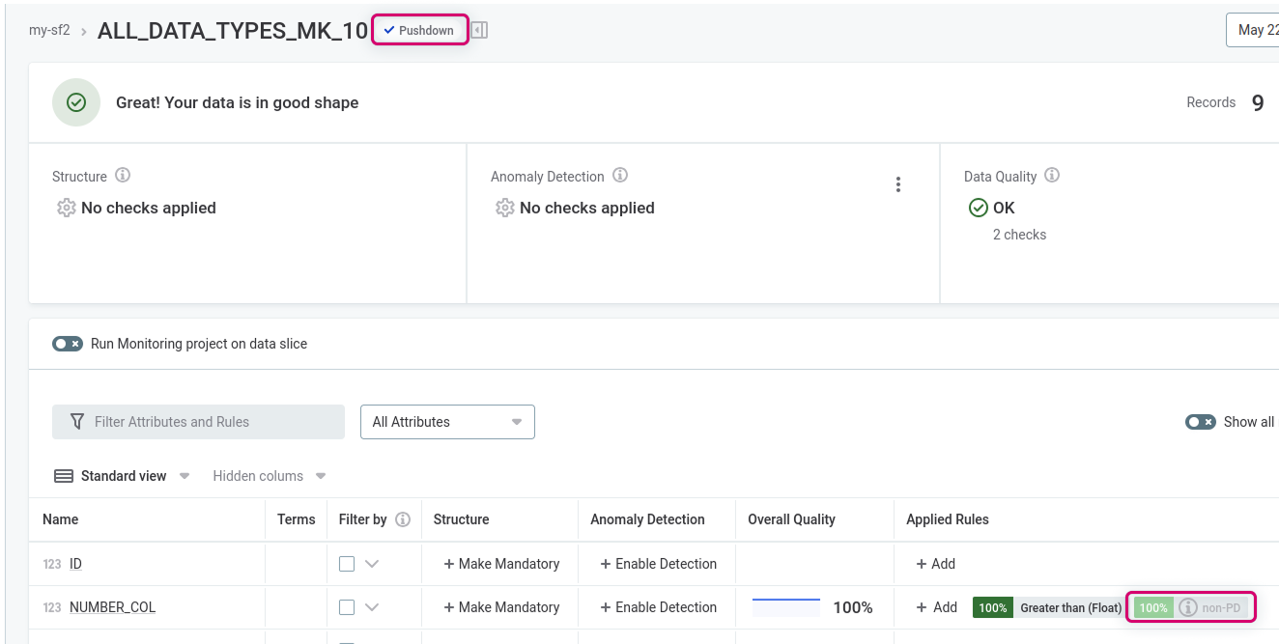Click Add rule for ID

click(935, 564)
